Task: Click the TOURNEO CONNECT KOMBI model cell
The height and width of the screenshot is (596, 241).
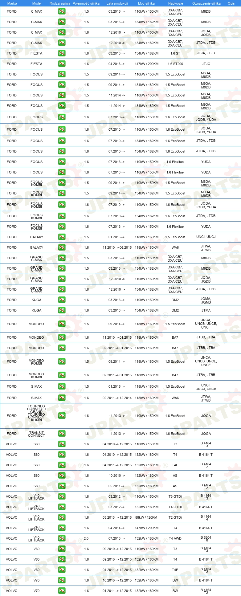Action: pos(36,413)
